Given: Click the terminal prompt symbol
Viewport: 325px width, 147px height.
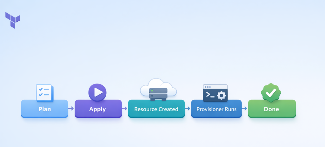Looking at the screenshot, I should (x=209, y=95).
